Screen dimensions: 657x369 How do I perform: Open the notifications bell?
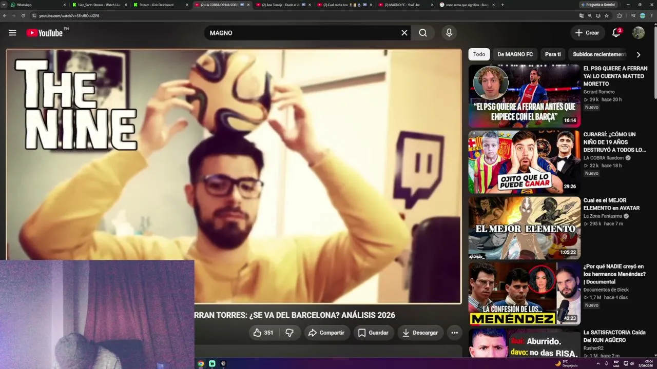616,33
